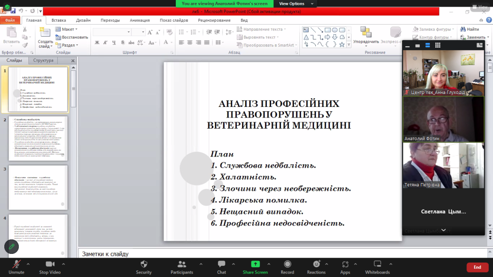Open Whiteboards in Zoom toolbar
Image resolution: width=493 pixels, height=277 pixels.
(377, 264)
